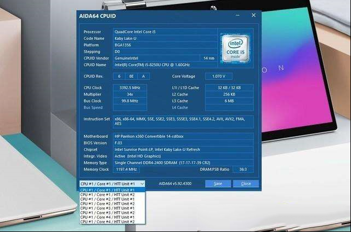This screenshot has height=232, width=351.
Task: Choose CPU #1 / Core #2 / HTT Unit #1
Action: point(112,199)
